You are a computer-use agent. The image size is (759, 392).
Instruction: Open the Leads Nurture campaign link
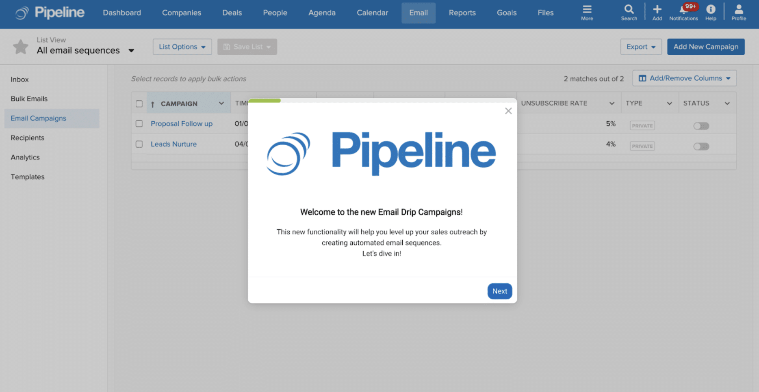click(x=173, y=144)
